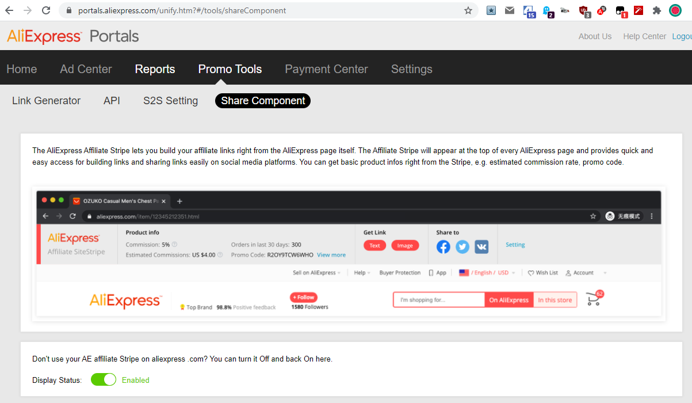Image resolution: width=692 pixels, height=403 pixels.
Task: Select the Share Component tab
Action: [x=263, y=101]
